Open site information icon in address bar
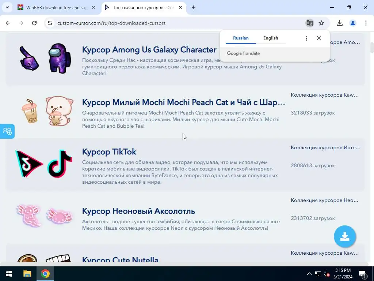This screenshot has width=374, height=281. (50, 23)
